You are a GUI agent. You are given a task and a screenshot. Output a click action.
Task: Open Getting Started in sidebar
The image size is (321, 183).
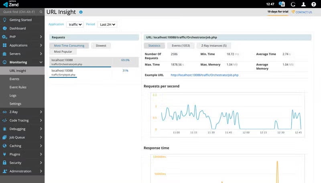coord(20,20)
